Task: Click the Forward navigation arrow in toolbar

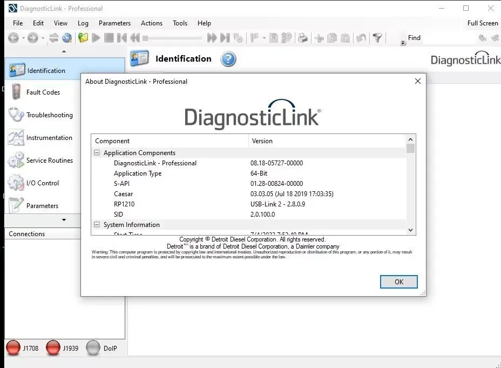Action: tap(32, 38)
